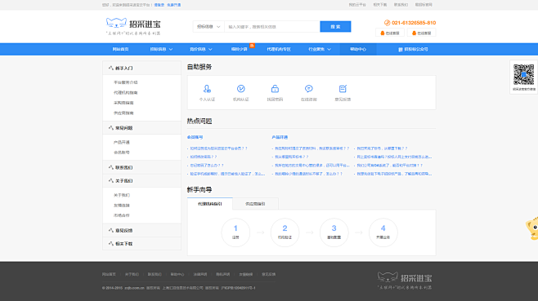Click 隐私声明 in the footer
Image resolution: width=538 pixels, height=301 pixels.
222,274
